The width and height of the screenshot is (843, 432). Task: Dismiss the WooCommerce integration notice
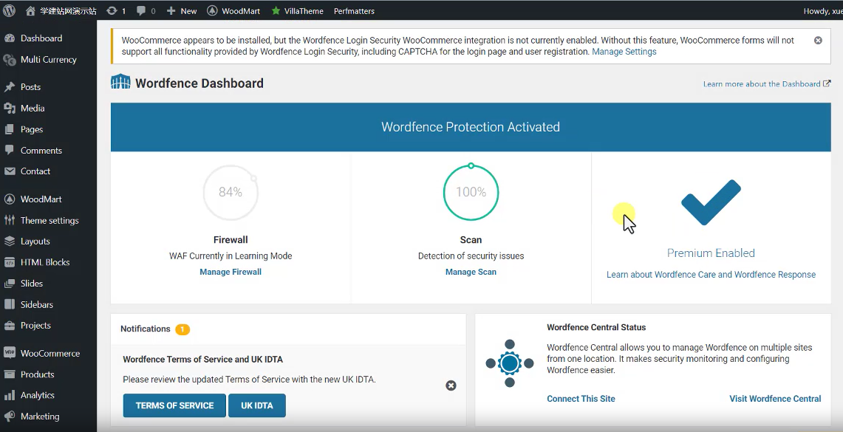[818, 41]
